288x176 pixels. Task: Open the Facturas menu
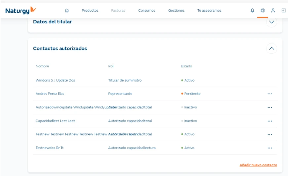point(118,11)
